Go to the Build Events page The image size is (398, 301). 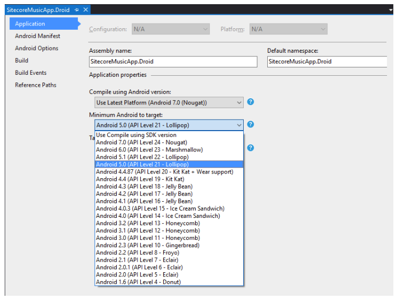coord(30,73)
